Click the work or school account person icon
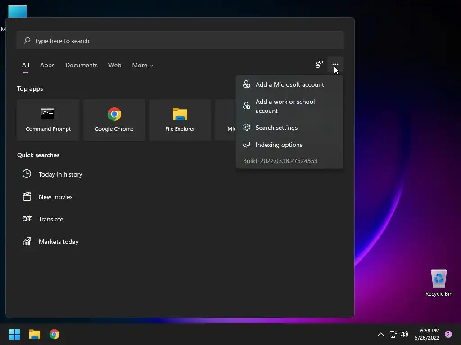461x345 pixels. click(247, 106)
